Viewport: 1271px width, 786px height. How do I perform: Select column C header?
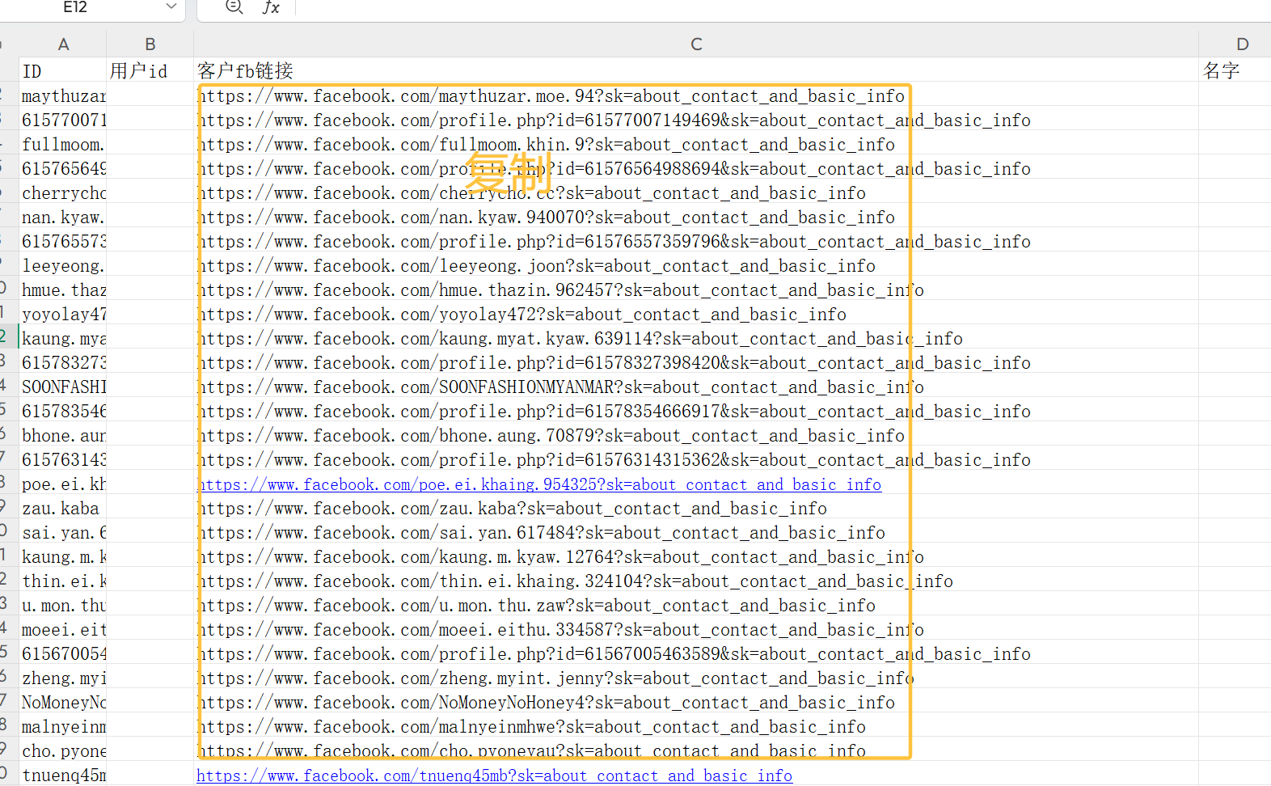point(696,44)
